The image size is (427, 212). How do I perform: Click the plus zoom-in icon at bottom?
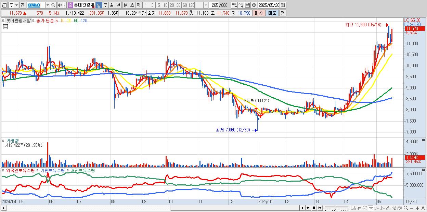417,208
